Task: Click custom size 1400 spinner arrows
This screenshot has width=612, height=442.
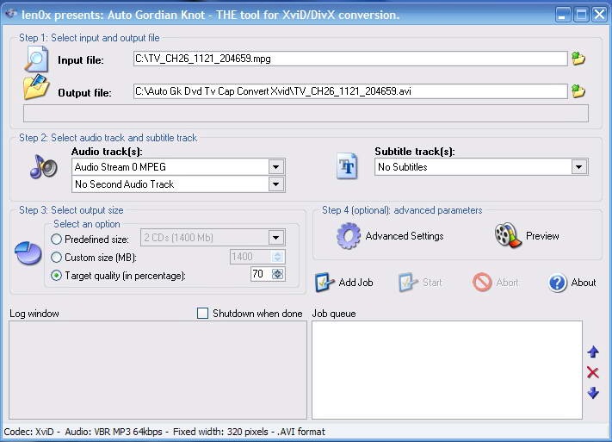Action: click(277, 257)
